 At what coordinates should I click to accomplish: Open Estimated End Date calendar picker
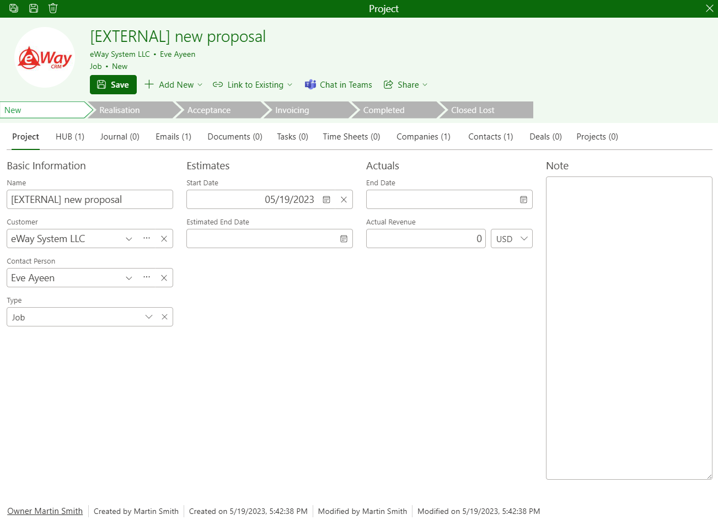[344, 239]
